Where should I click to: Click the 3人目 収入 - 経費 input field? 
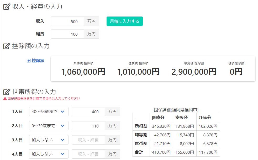[88, 140]
